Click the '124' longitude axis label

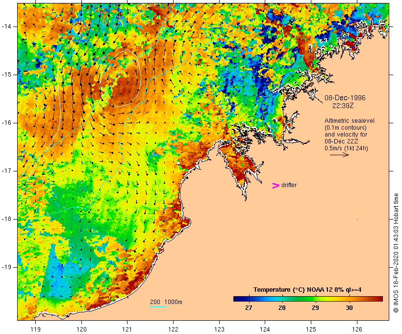point(265,329)
